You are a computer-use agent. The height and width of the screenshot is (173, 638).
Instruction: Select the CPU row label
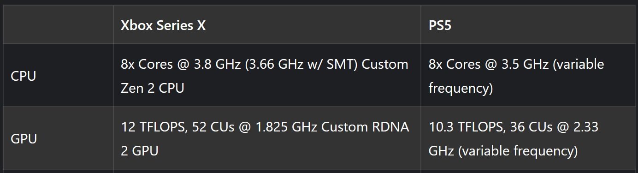click(x=23, y=76)
